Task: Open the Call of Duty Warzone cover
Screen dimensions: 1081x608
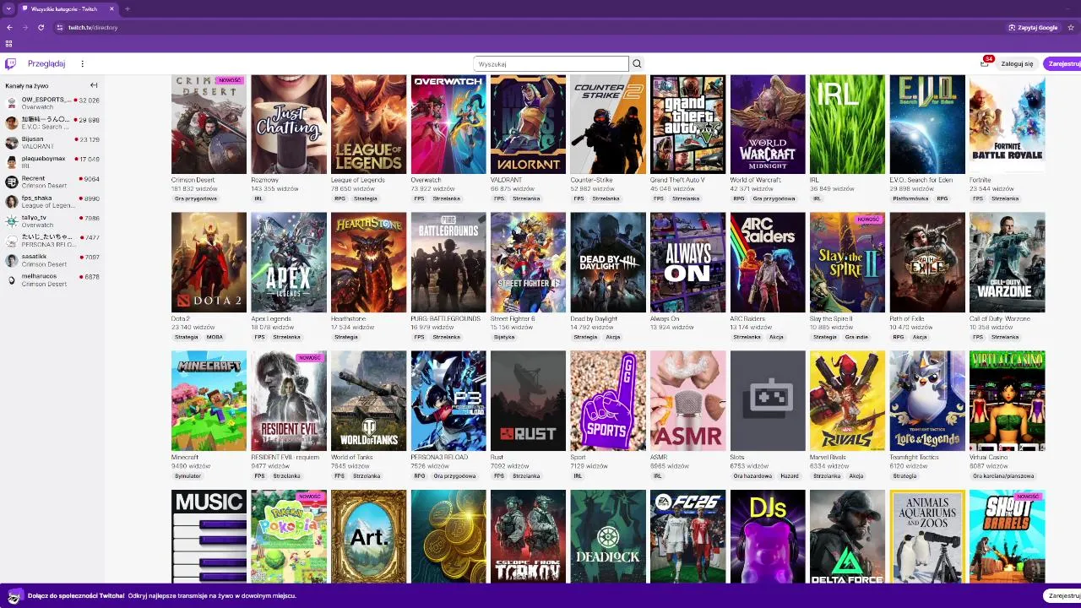Action: [x=1007, y=263]
